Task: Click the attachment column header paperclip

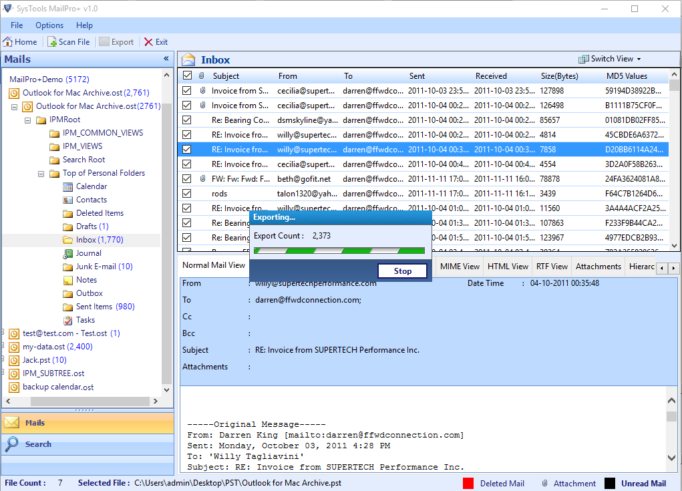Action: tap(201, 75)
